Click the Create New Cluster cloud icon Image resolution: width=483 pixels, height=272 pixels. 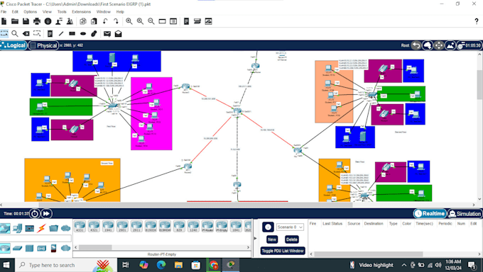pyautogui.click(x=428, y=45)
